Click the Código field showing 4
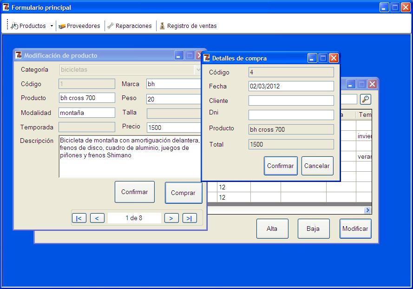Viewport: 413px width, 289px height. pos(291,72)
